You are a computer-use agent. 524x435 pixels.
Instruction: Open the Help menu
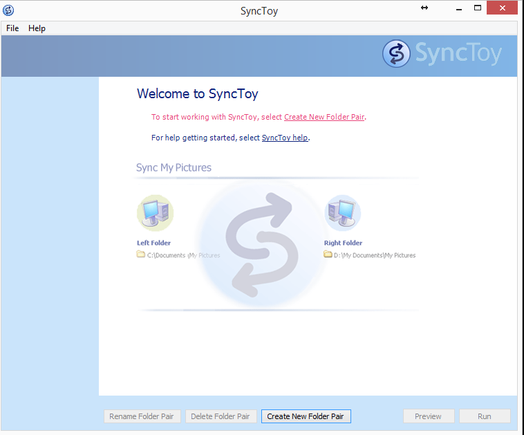(37, 28)
